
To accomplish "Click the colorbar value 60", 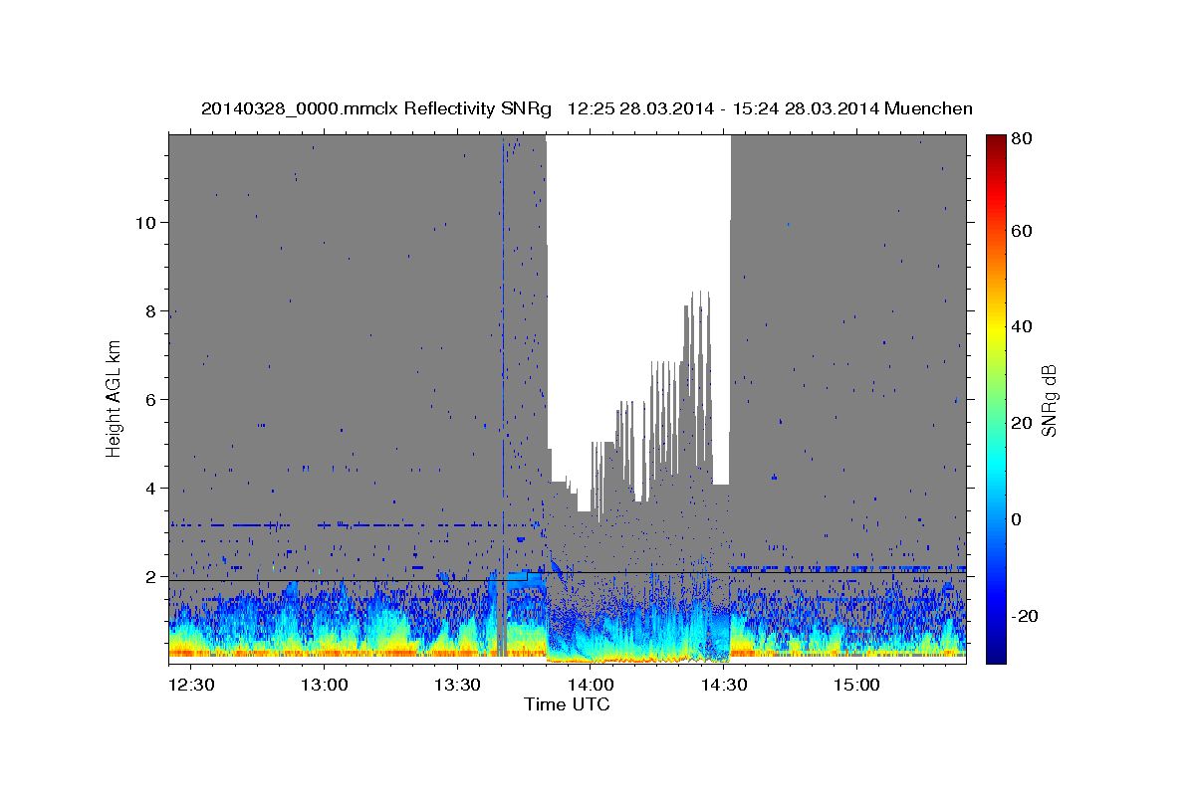I will pyautogui.click(x=1024, y=231).
